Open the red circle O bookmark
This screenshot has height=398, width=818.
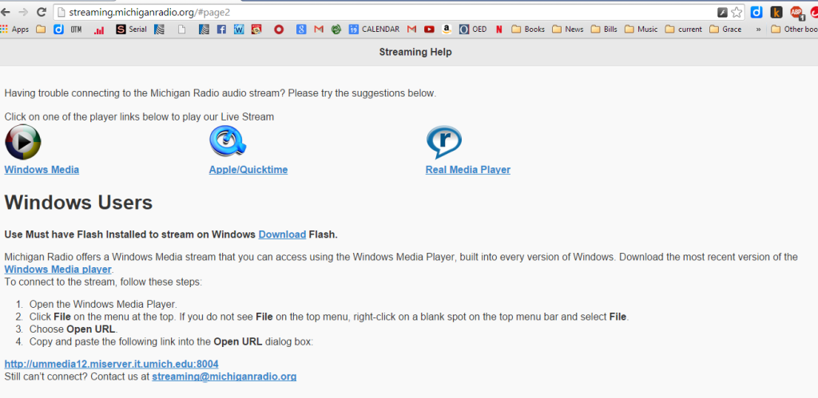(279, 30)
